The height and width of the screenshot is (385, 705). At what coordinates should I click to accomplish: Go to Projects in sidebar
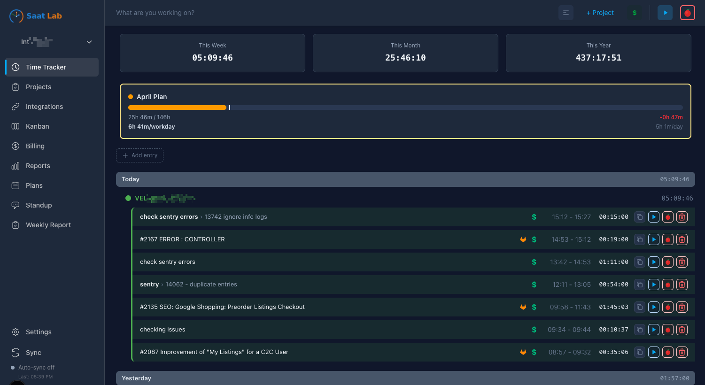point(52,87)
